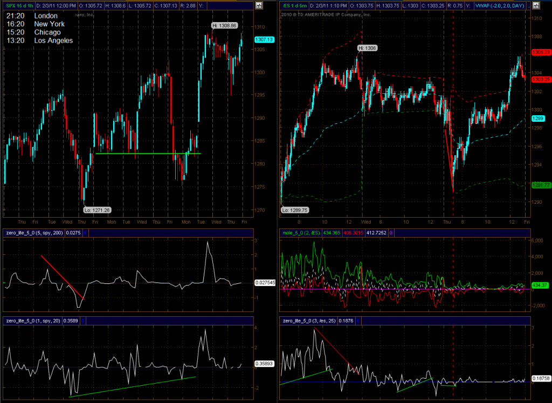
Task: Click the cyan 1307.13 last price tag
Action: pyautogui.click(x=264, y=39)
